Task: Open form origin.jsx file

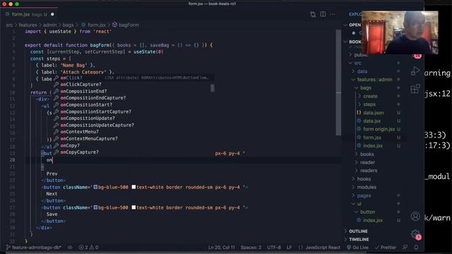Action: pyautogui.click(x=379, y=129)
